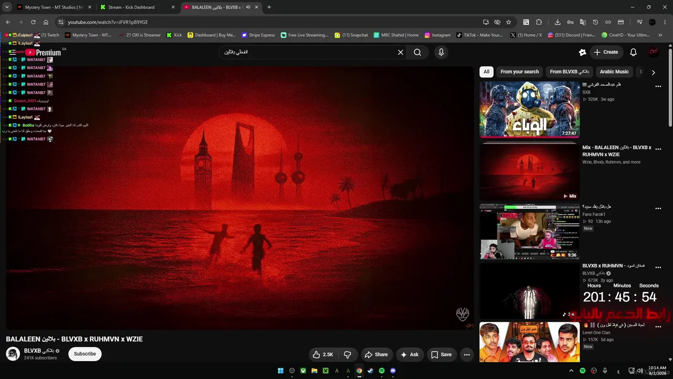Viewport: 673px width, 379px height.
Task: Select the All filter chip
Action: pyautogui.click(x=486, y=72)
